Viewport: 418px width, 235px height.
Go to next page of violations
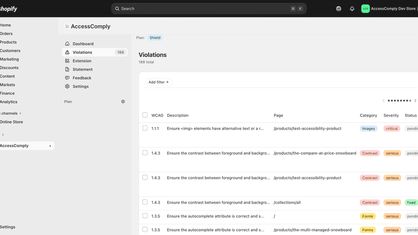[415, 101]
